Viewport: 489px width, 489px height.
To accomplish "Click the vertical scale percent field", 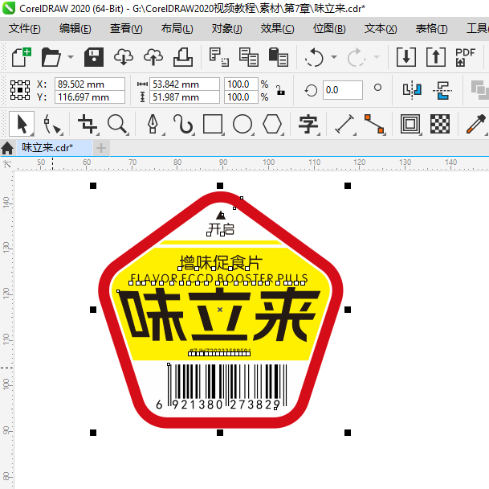I will coord(241,97).
